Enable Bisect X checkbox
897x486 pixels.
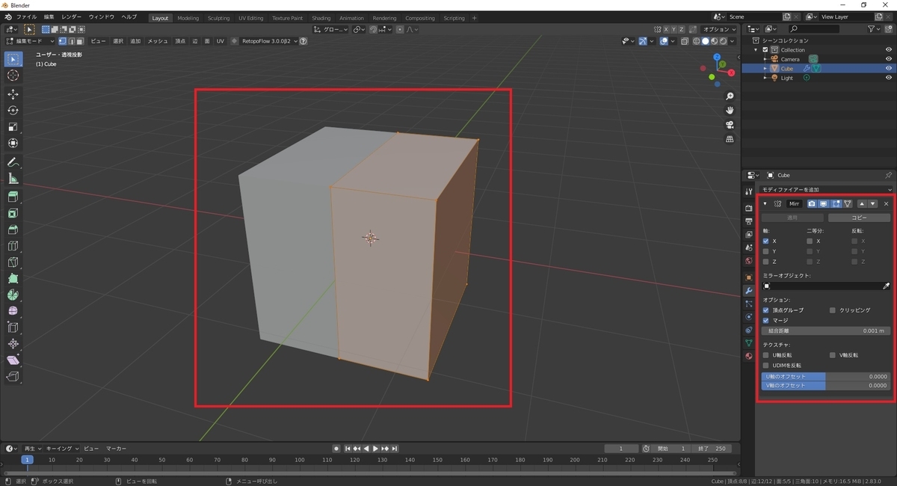coord(810,242)
